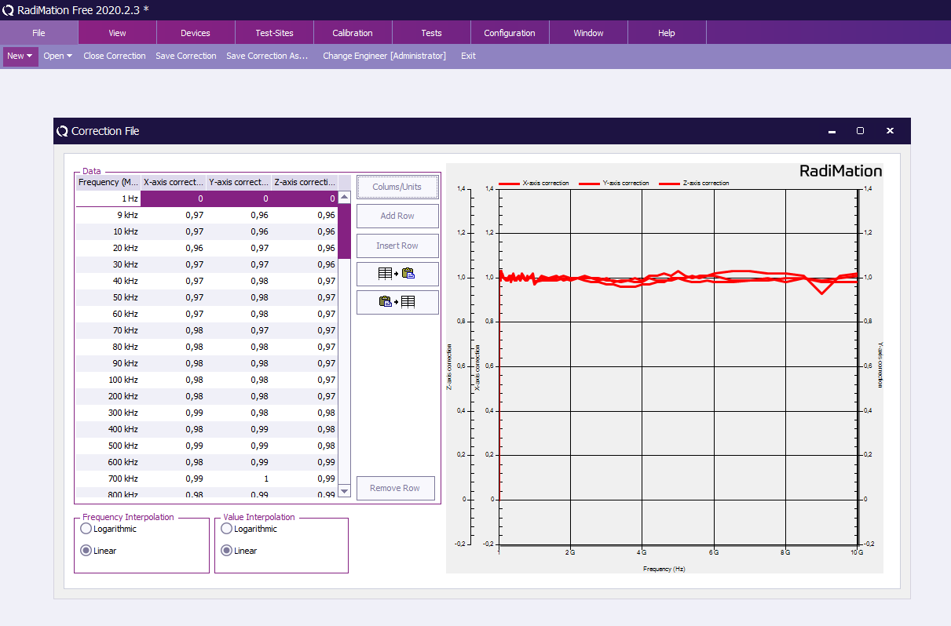The image size is (951, 626).
Task: Click the paste clipboard into table icon button
Action: click(x=397, y=302)
